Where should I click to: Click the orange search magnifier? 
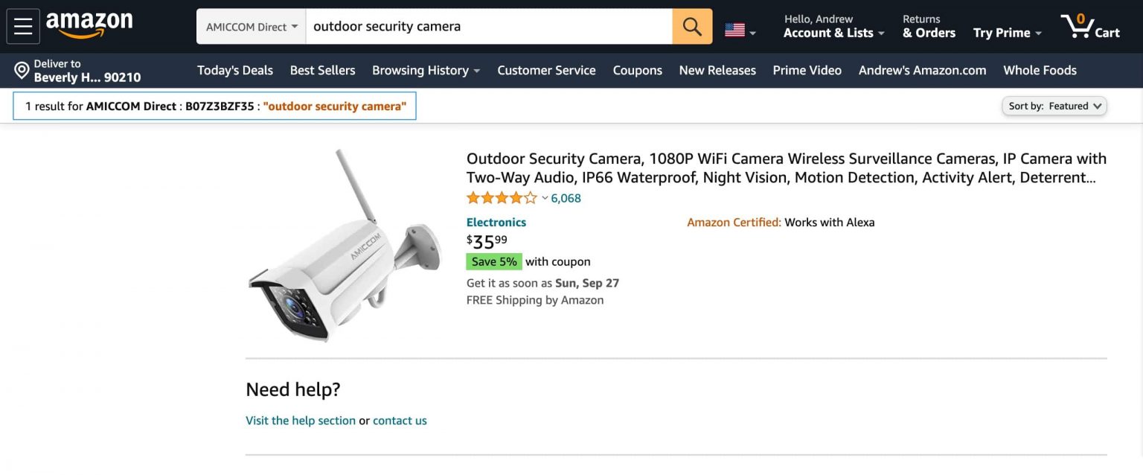click(x=691, y=25)
